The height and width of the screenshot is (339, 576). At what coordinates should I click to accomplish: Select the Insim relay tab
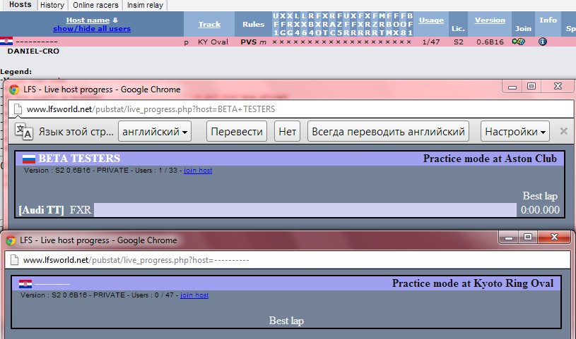click(145, 5)
